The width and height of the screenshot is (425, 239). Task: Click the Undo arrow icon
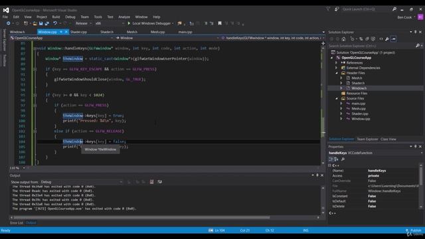click(55, 23)
